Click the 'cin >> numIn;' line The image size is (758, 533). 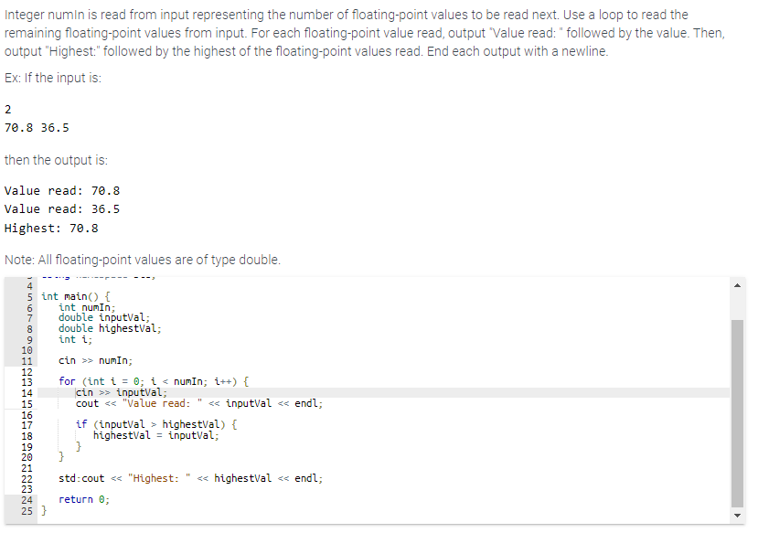coord(95,360)
